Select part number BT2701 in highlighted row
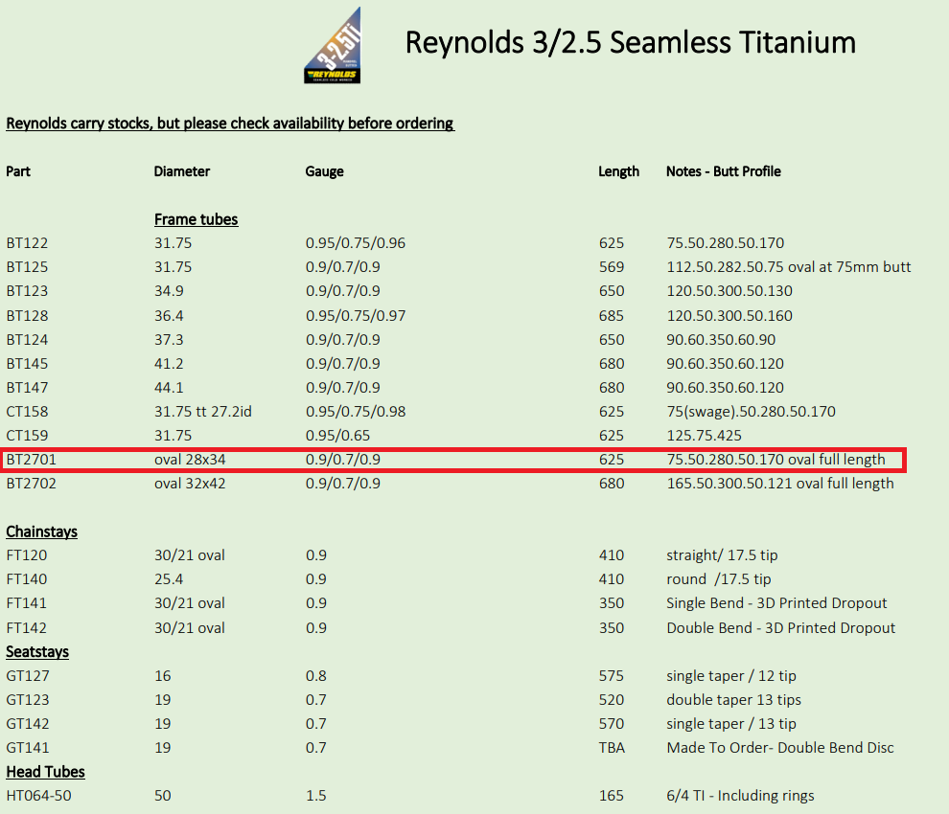The height and width of the screenshot is (814, 949). [32, 460]
